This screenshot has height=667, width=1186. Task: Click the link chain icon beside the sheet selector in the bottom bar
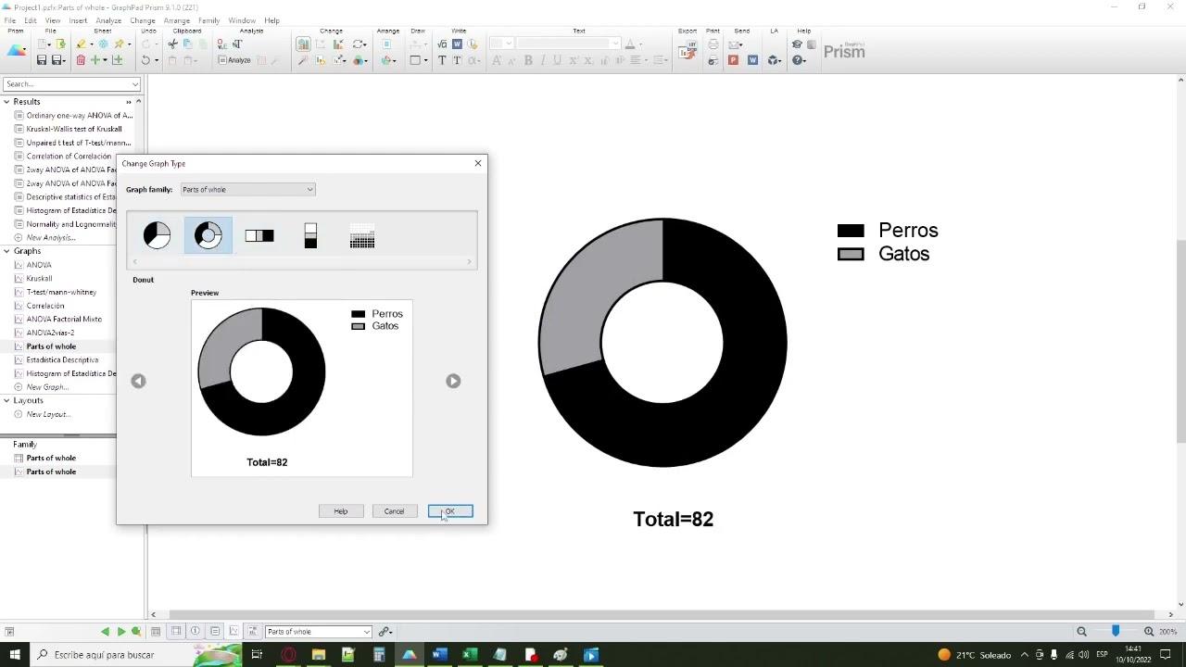click(385, 632)
